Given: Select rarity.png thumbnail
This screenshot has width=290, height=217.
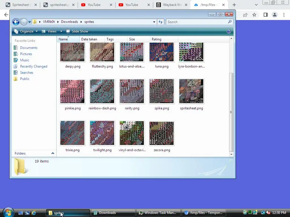Looking at the screenshot, I should coord(132,91).
